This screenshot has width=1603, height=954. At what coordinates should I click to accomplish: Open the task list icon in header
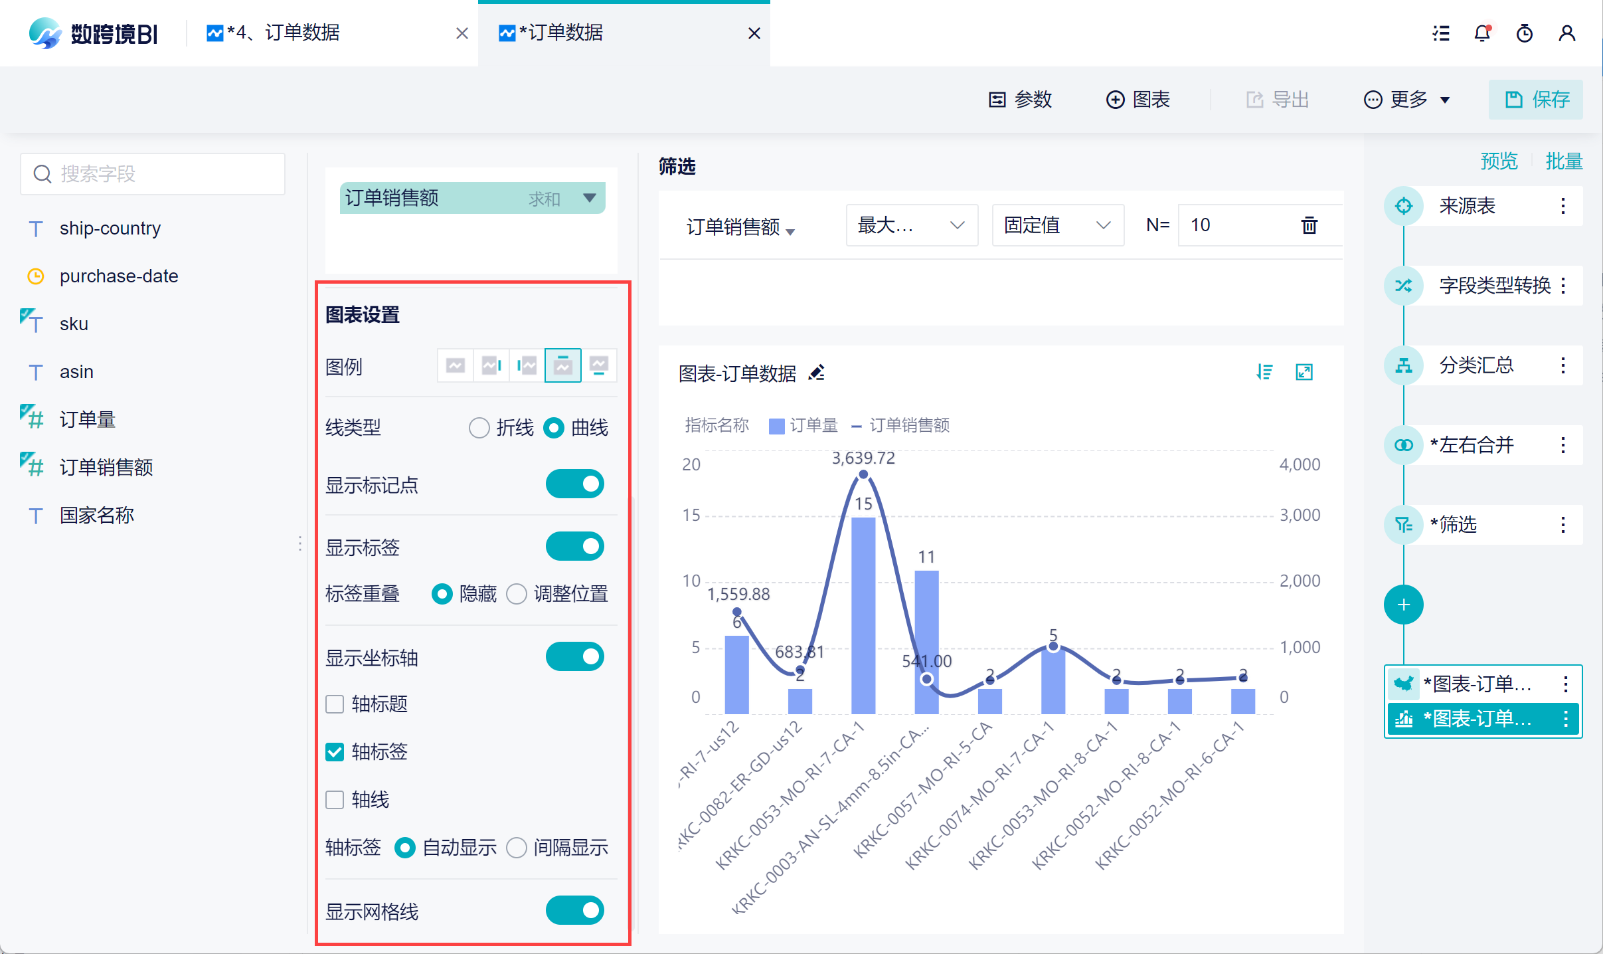coord(1441,33)
